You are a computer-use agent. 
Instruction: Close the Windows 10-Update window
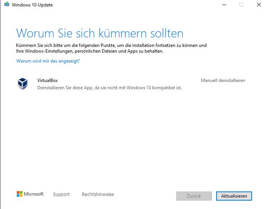click(259, 5)
